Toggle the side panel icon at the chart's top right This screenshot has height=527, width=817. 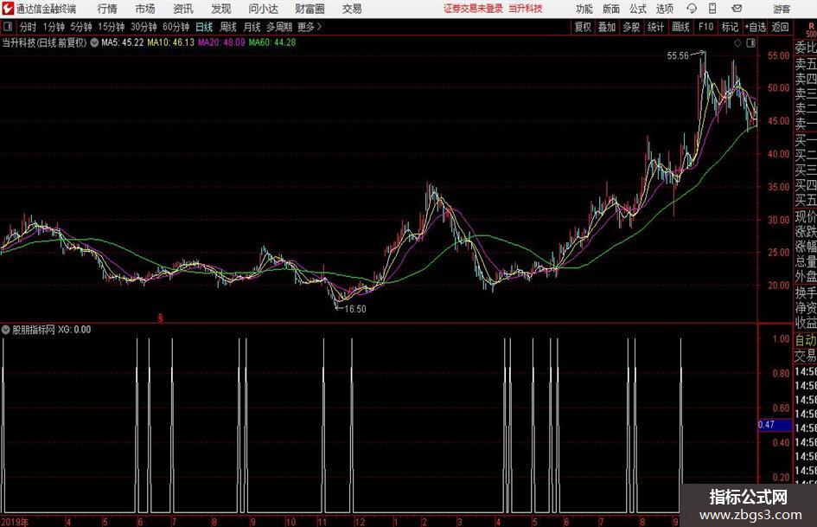tap(750, 43)
